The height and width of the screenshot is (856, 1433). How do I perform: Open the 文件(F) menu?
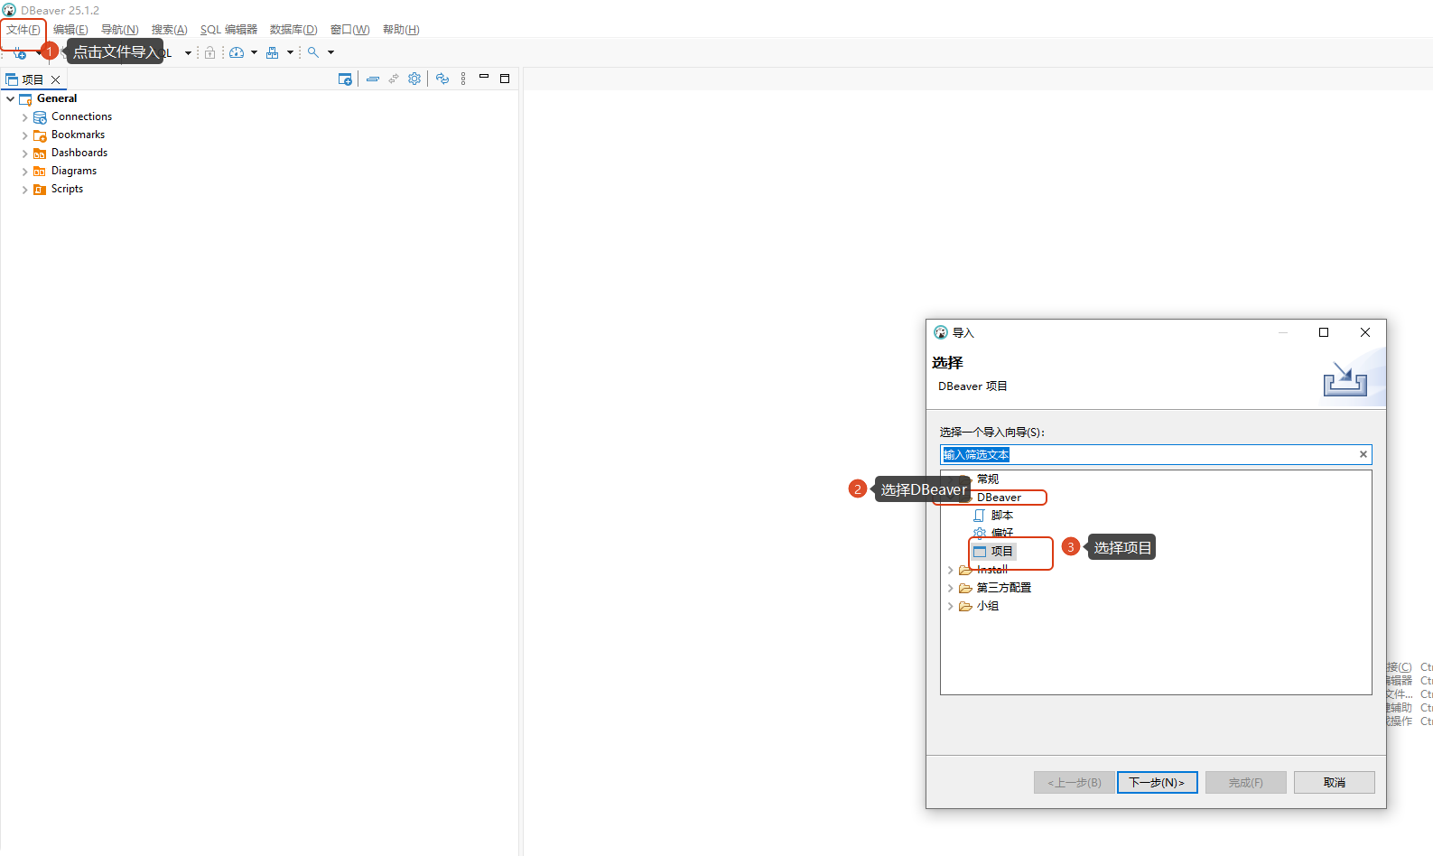23,30
